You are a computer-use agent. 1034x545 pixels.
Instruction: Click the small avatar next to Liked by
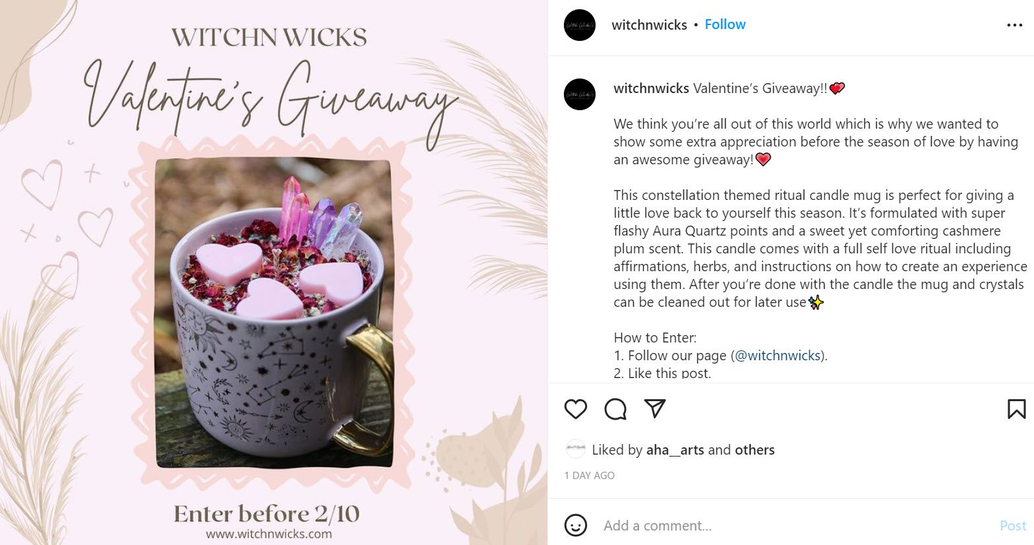[576, 449]
